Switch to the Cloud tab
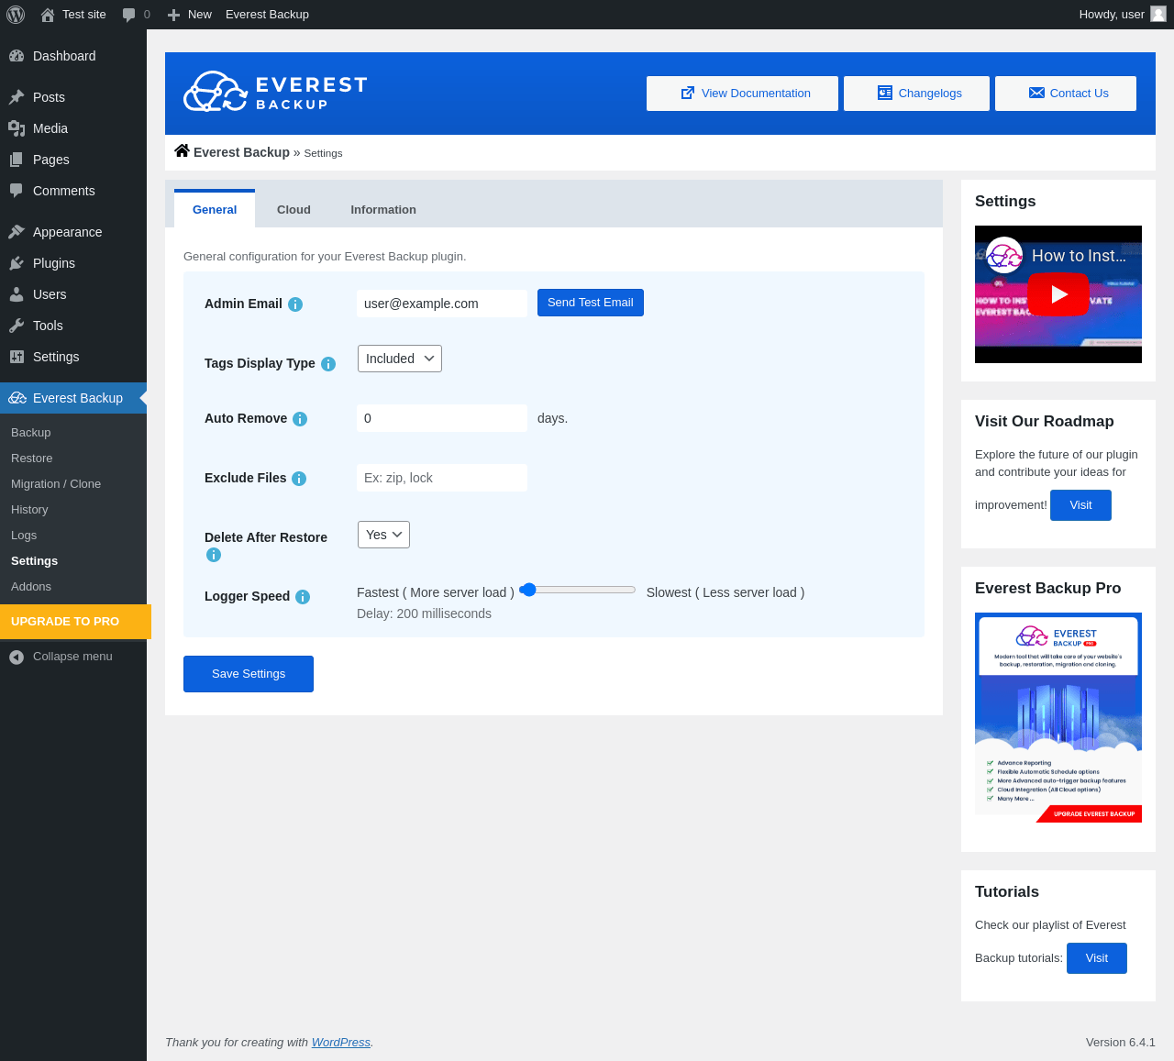This screenshot has height=1061, width=1174. click(x=293, y=209)
